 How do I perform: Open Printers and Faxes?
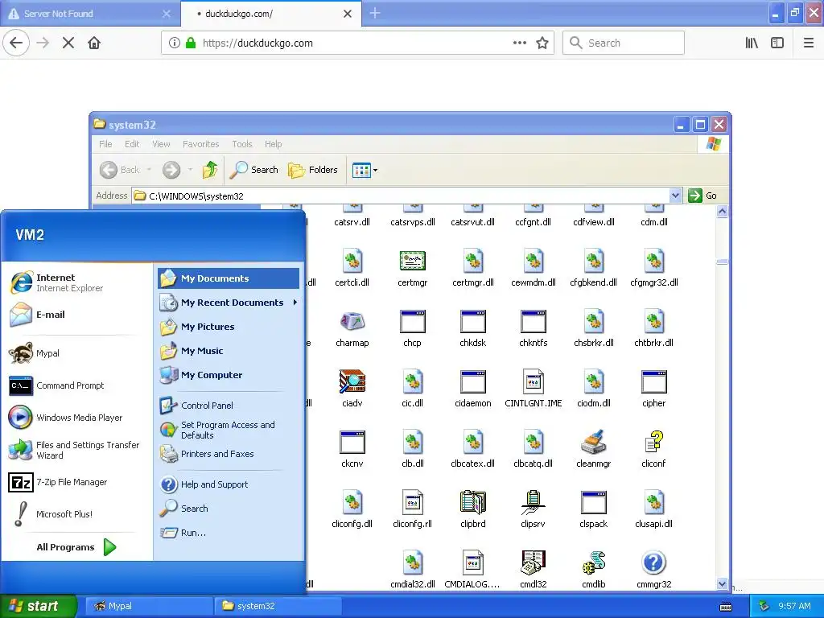click(207, 454)
